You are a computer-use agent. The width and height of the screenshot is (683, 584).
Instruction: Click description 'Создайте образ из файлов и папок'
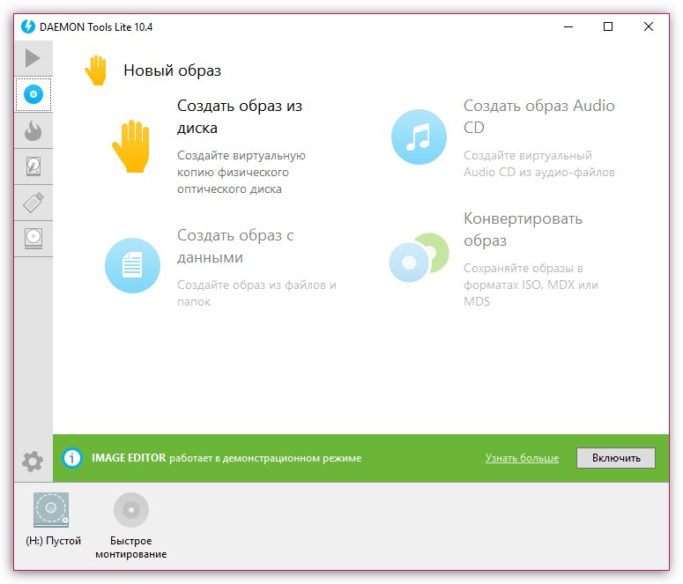[256, 293]
